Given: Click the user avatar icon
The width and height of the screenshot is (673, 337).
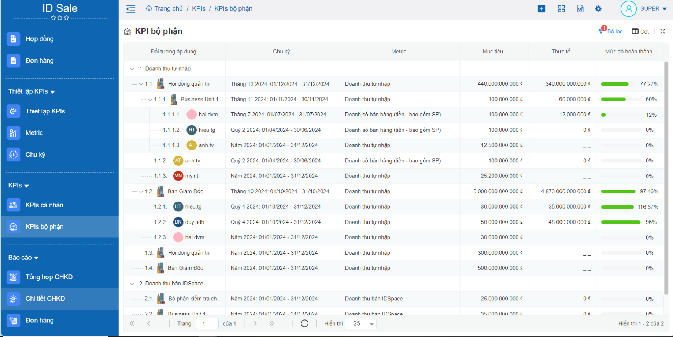Looking at the screenshot, I should click(x=628, y=9).
